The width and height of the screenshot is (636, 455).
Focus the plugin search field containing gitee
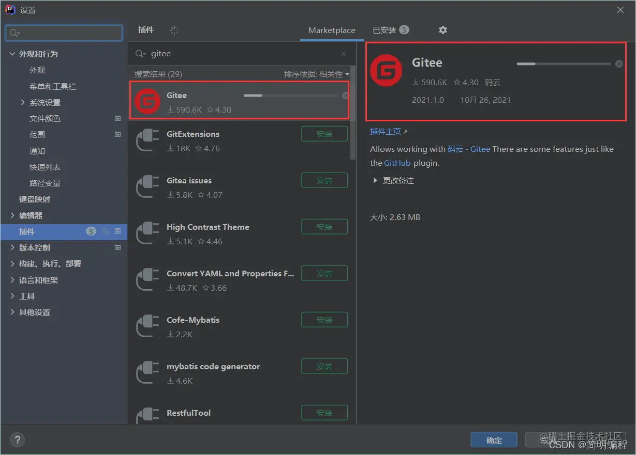242,54
